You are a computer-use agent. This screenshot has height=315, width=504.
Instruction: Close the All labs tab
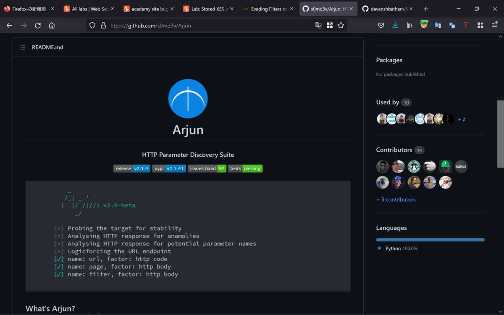112,9
